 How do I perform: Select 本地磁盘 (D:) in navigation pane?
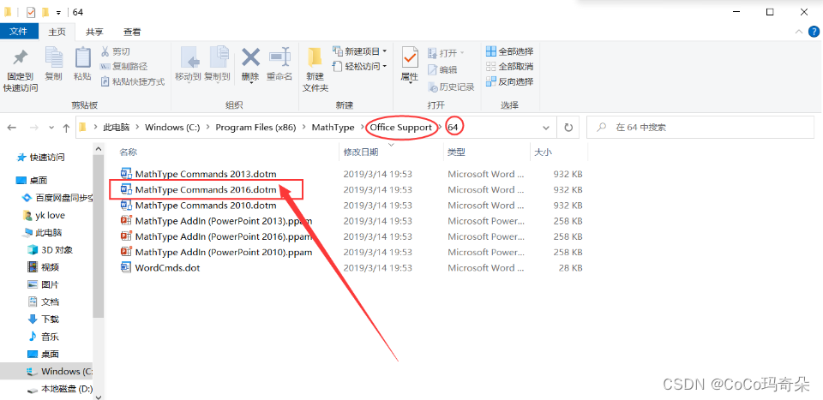(x=60, y=389)
